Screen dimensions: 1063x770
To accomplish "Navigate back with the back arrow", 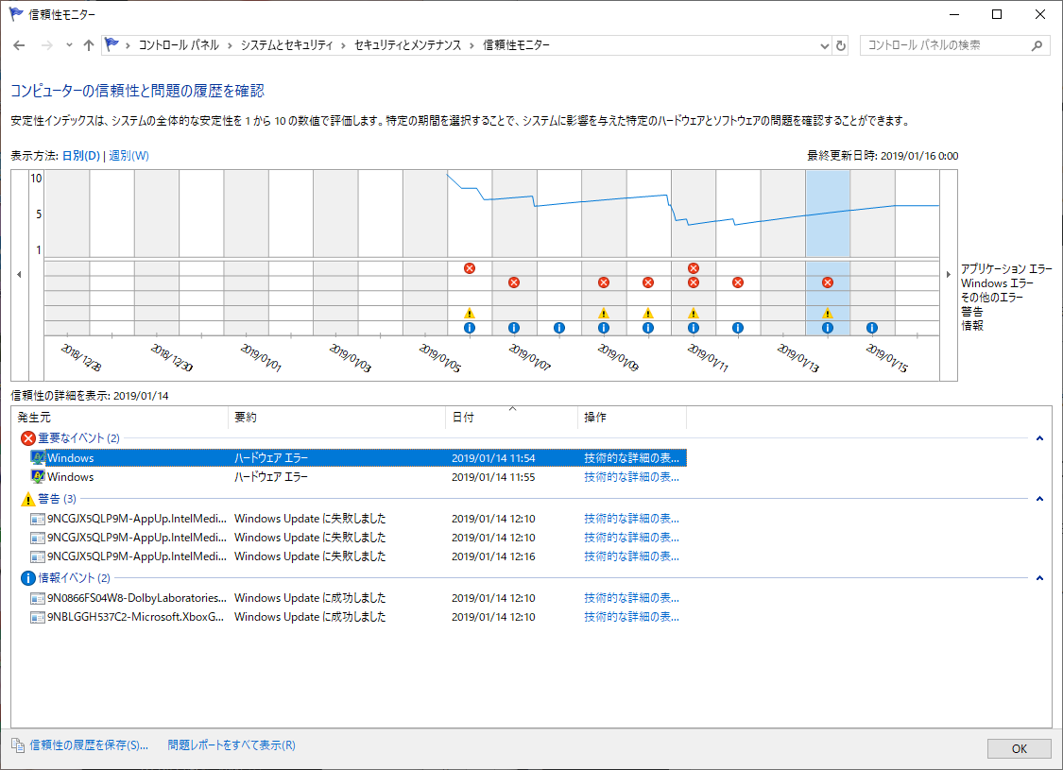I will [x=19, y=45].
